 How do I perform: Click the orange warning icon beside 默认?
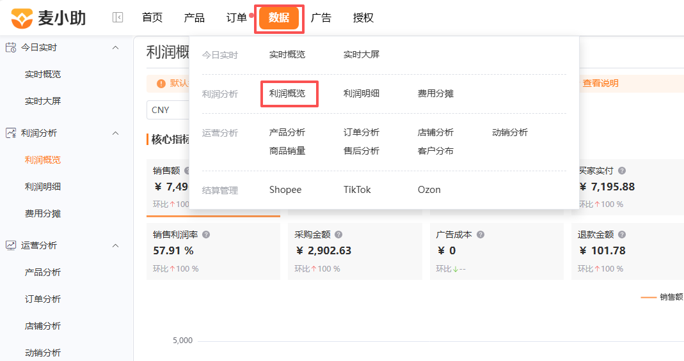[x=161, y=83]
